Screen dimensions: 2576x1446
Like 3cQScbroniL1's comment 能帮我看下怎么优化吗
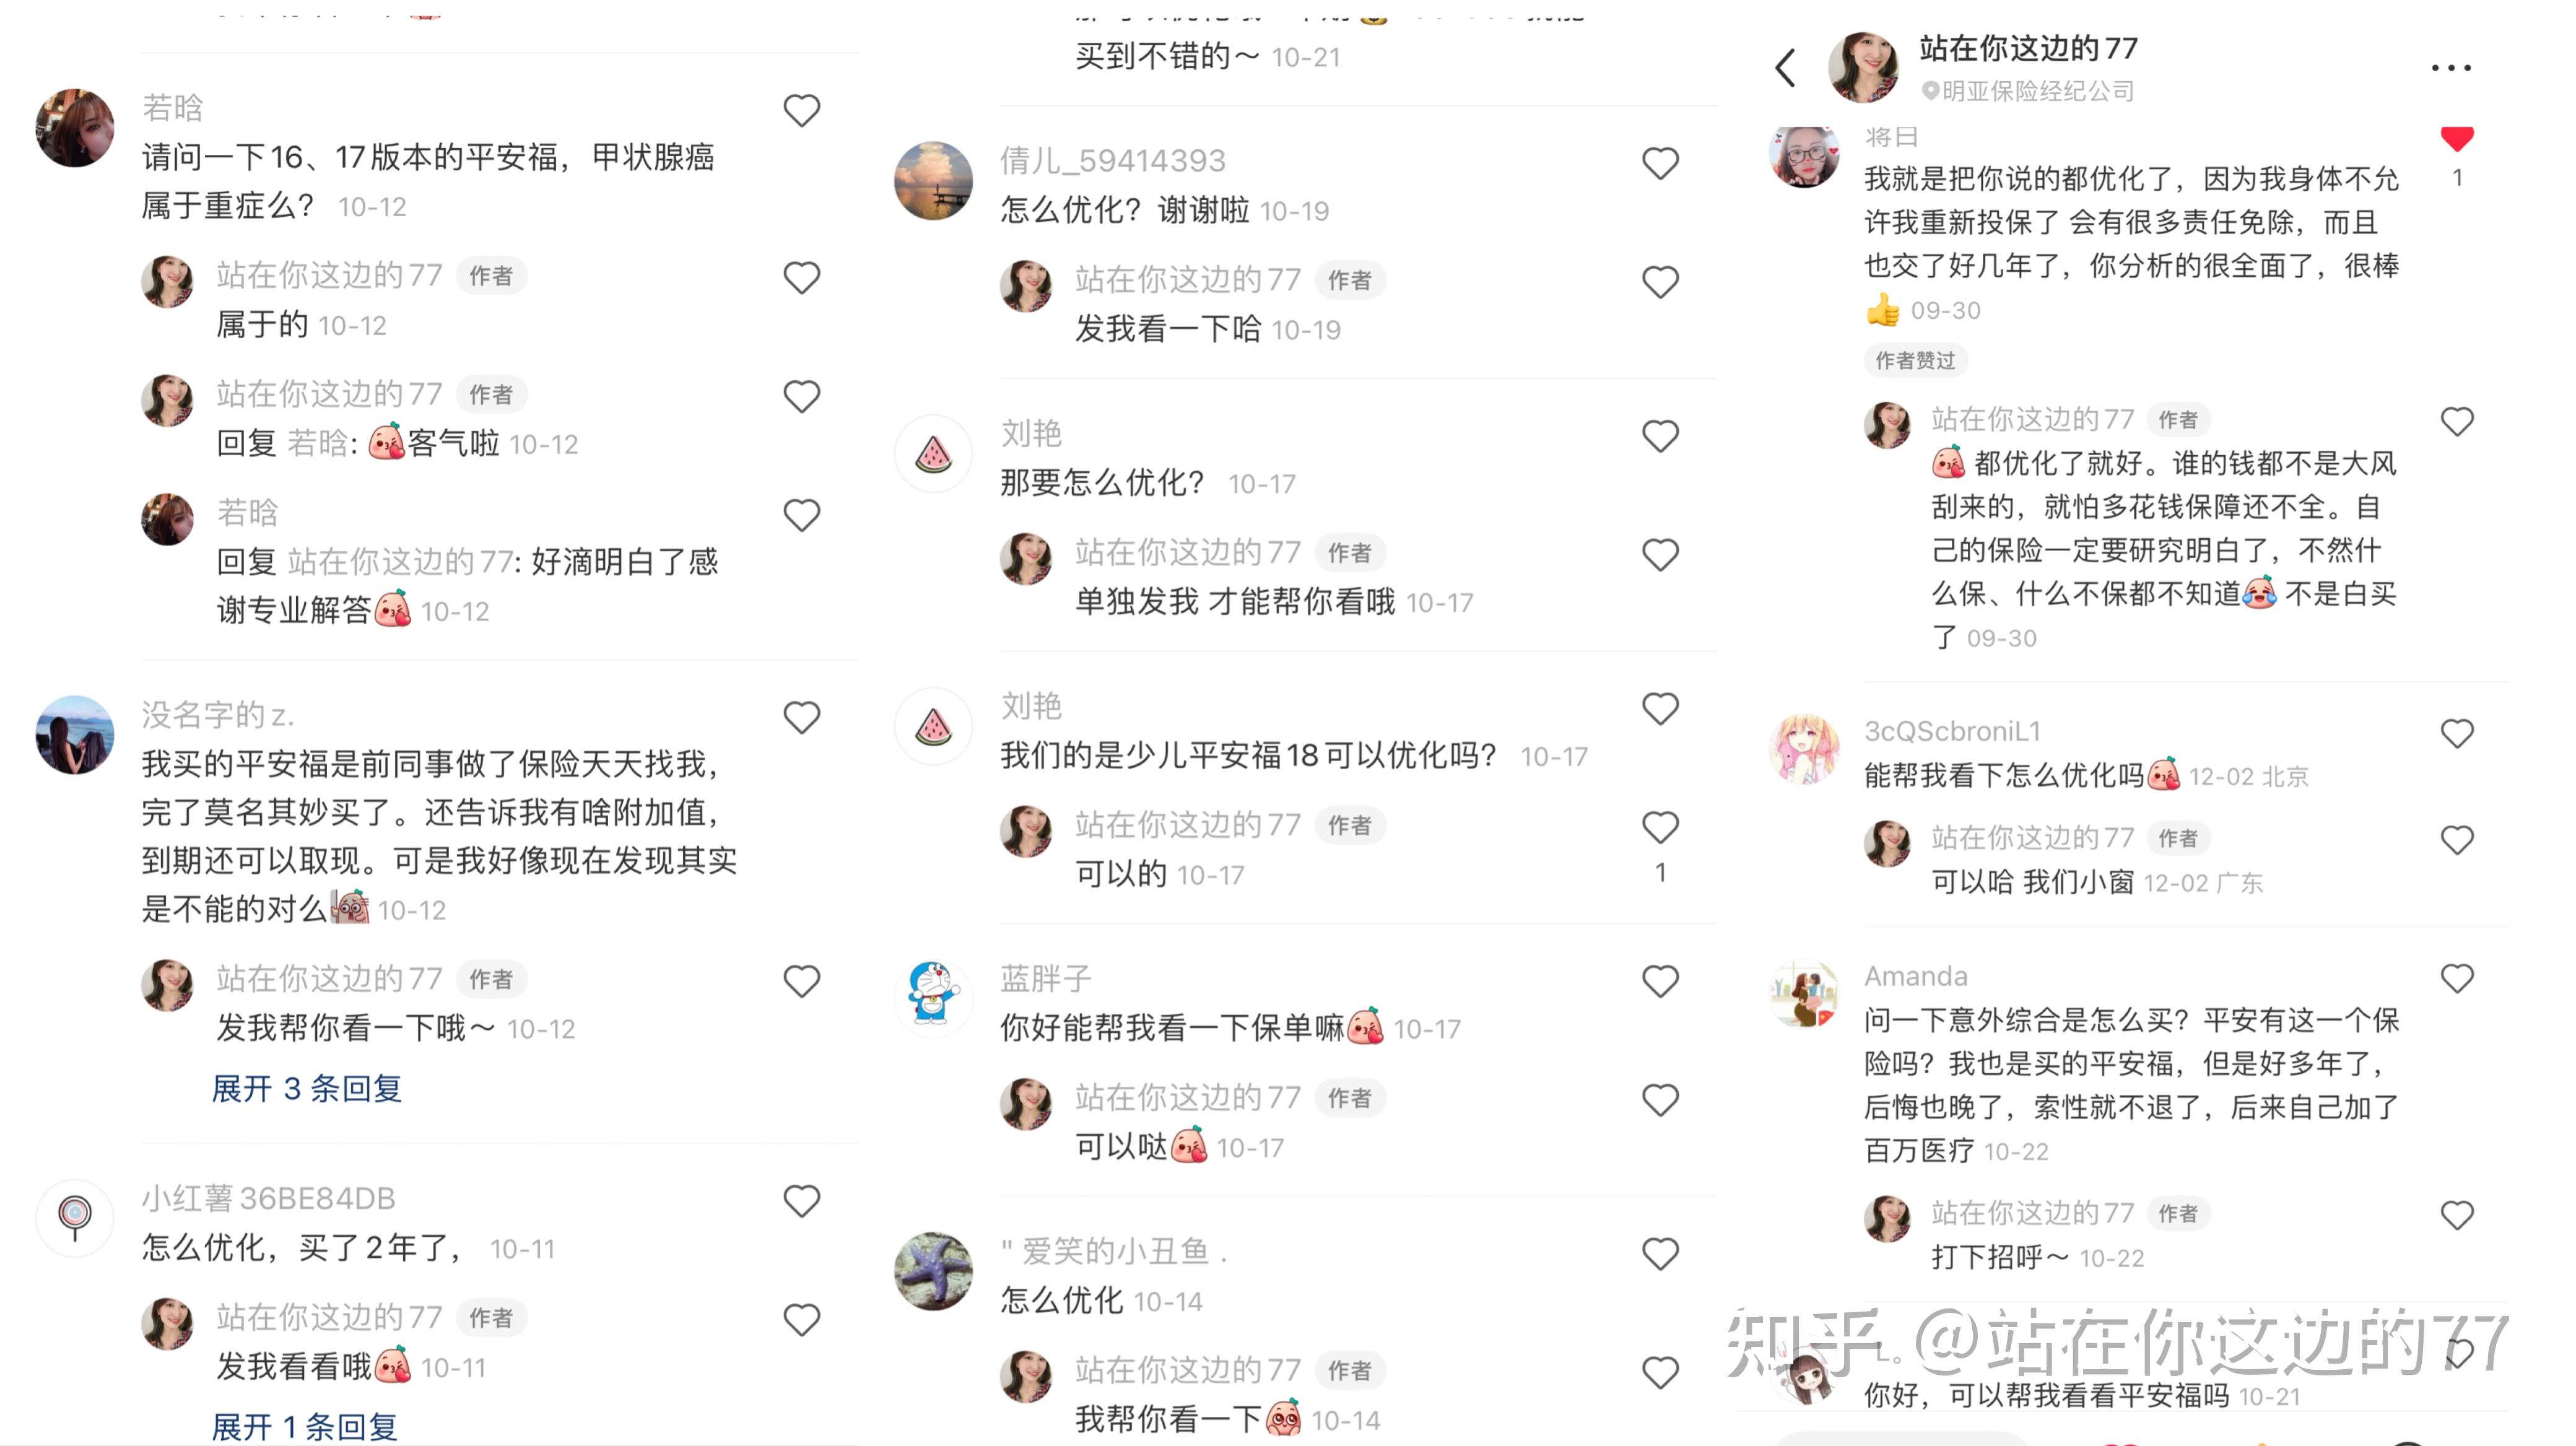tap(2457, 733)
